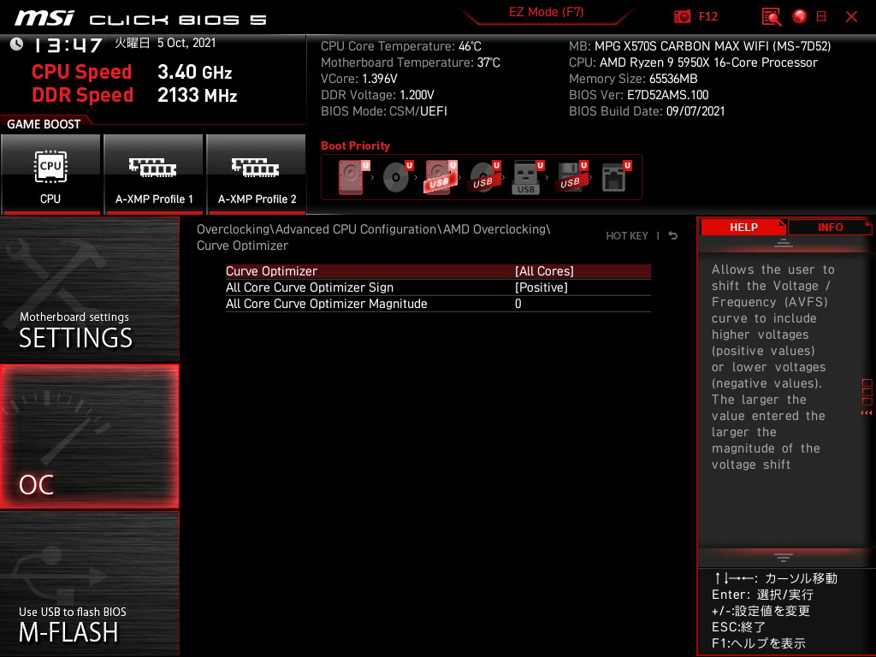This screenshot has height=657, width=876.
Task: Click the CPU Speed 3.40 GHz reading
Action: click(132, 72)
